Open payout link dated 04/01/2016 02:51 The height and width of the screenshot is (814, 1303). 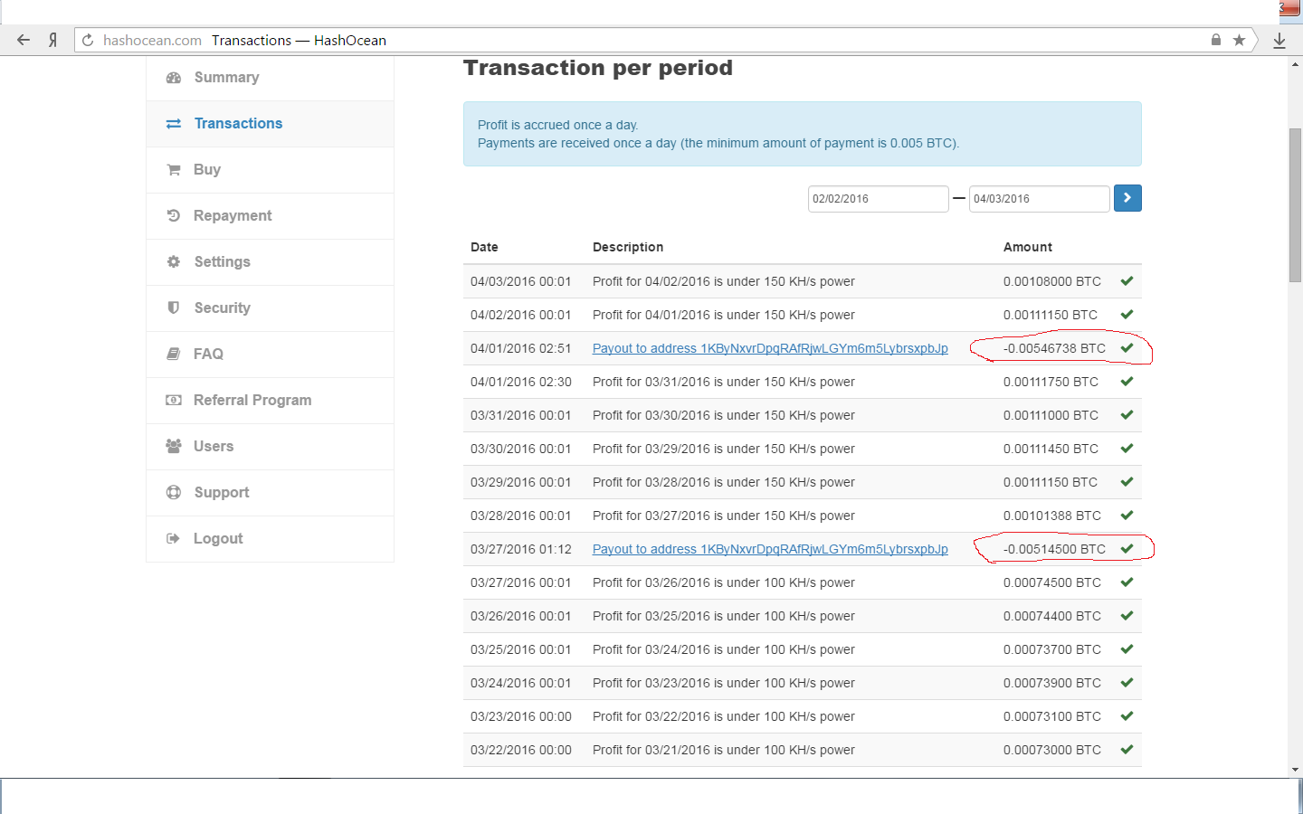point(770,348)
